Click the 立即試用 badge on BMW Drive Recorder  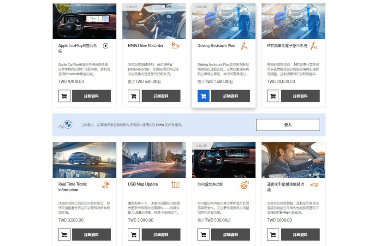pos(131,7)
